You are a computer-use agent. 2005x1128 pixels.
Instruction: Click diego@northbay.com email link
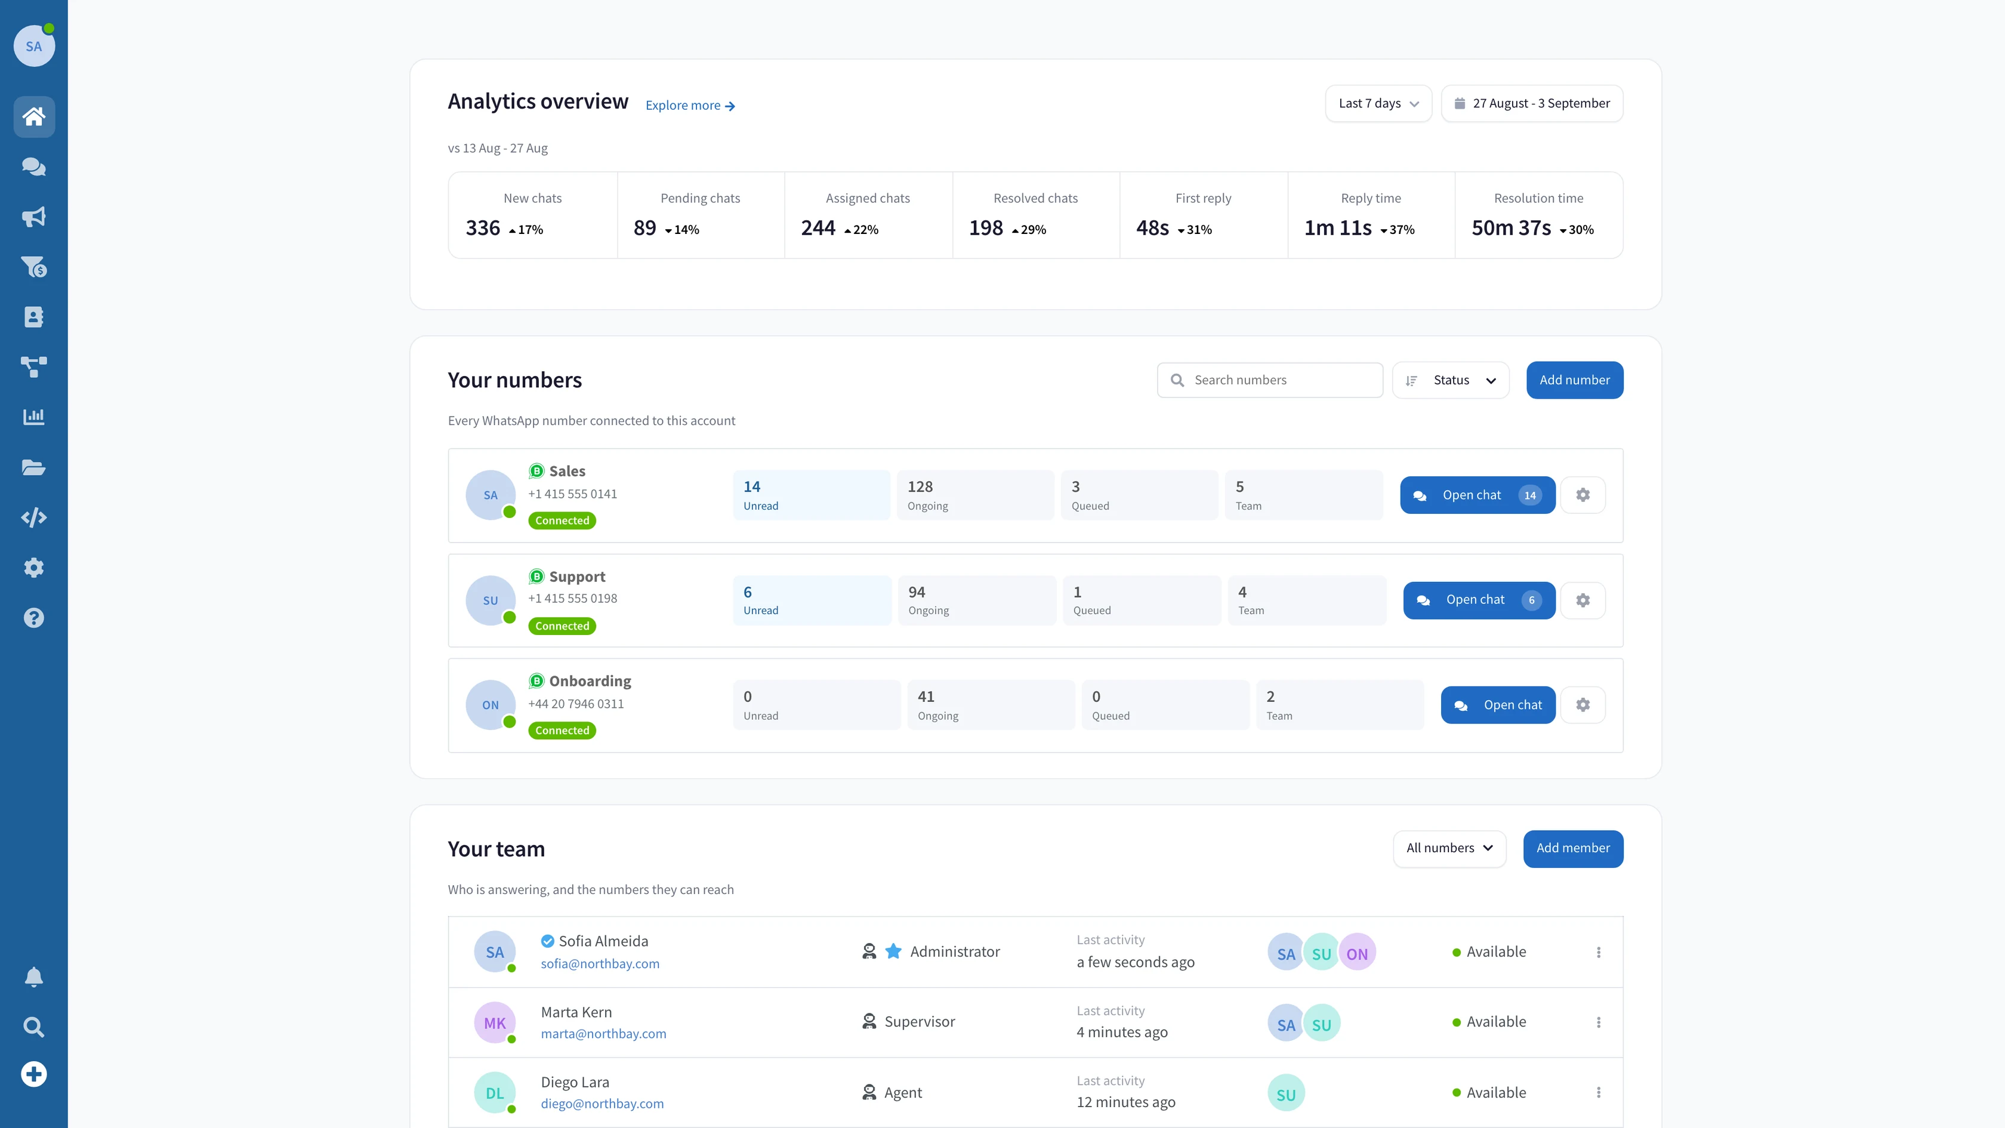click(x=601, y=1104)
